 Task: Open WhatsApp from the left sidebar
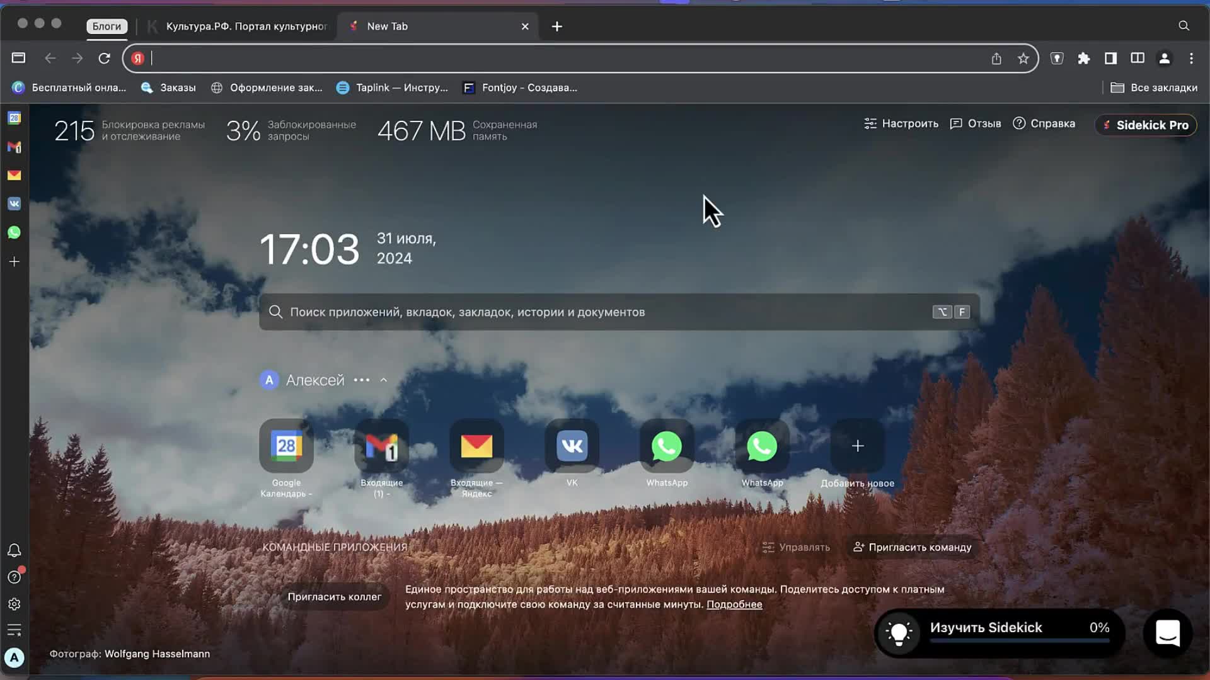tap(14, 232)
